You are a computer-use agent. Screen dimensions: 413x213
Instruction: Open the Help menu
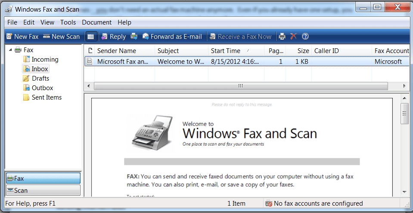coord(124,22)
